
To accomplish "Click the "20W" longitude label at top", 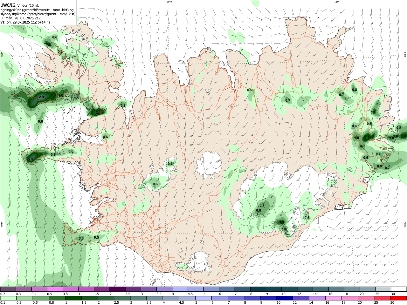I will click(x=169, y=2).
